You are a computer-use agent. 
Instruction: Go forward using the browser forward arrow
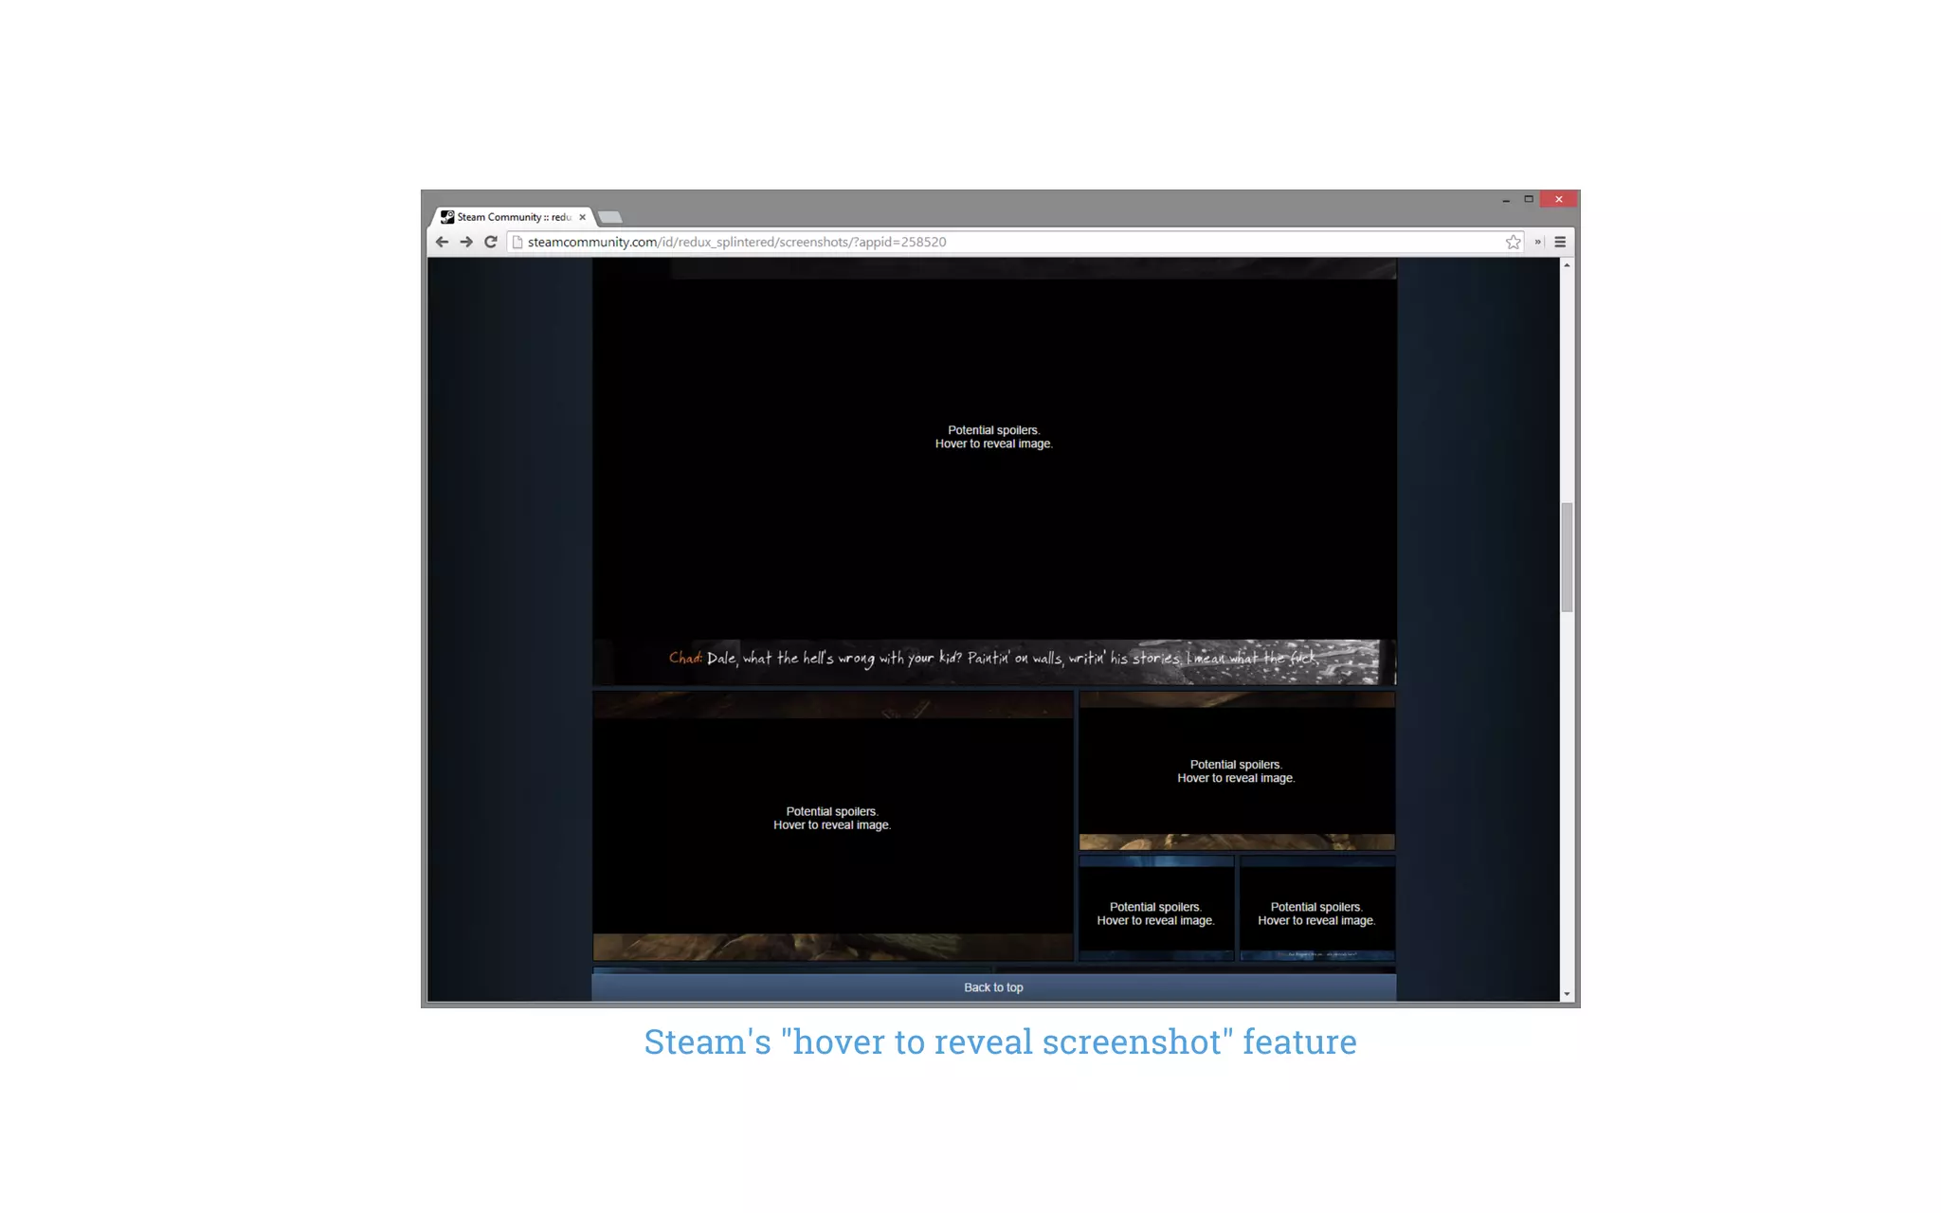[466, 242]
